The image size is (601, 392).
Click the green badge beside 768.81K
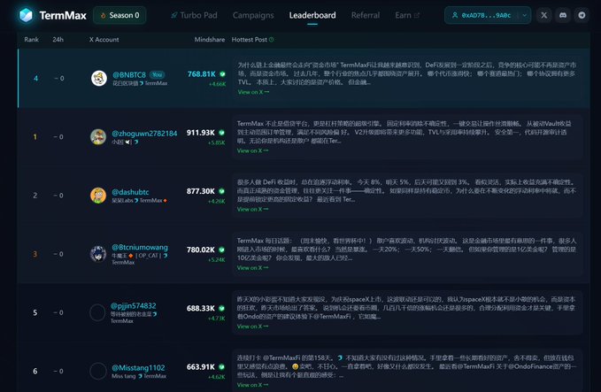(222, 74)
